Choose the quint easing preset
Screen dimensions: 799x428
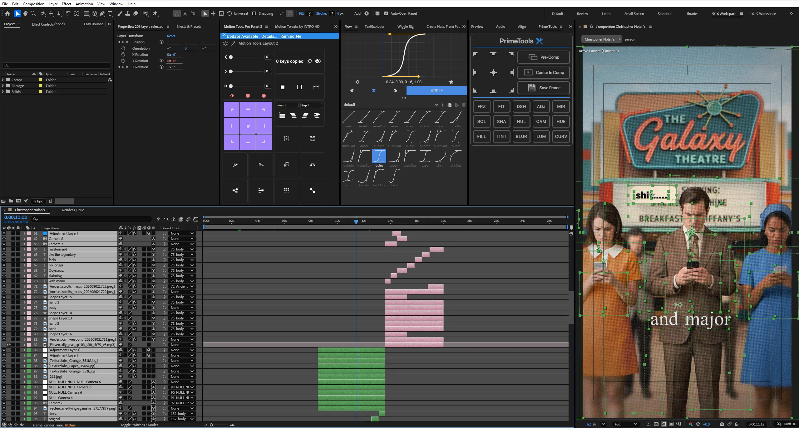pos(379,158)
